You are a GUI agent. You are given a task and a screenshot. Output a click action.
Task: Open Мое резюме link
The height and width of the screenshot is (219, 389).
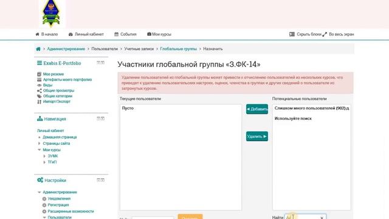click(x=53, y=74)
